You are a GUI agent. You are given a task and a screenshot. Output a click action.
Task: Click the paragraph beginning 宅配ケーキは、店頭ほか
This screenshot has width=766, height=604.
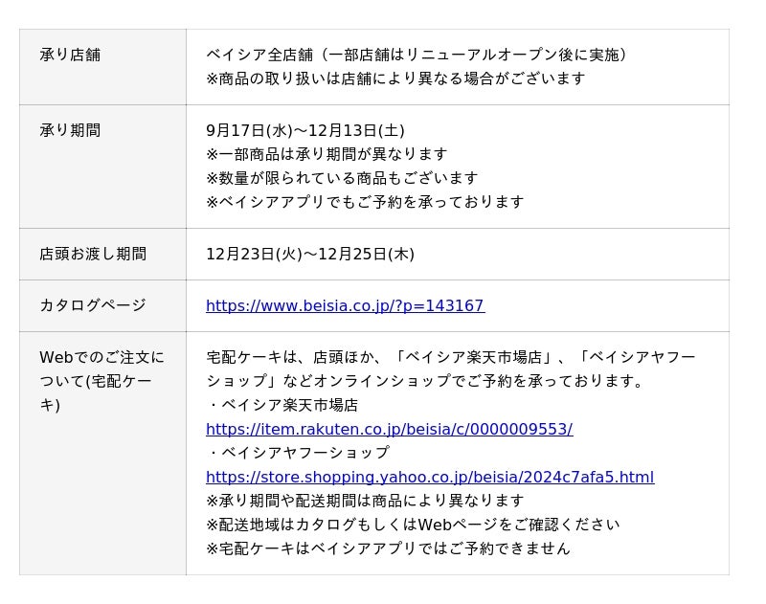click(450, 369)
